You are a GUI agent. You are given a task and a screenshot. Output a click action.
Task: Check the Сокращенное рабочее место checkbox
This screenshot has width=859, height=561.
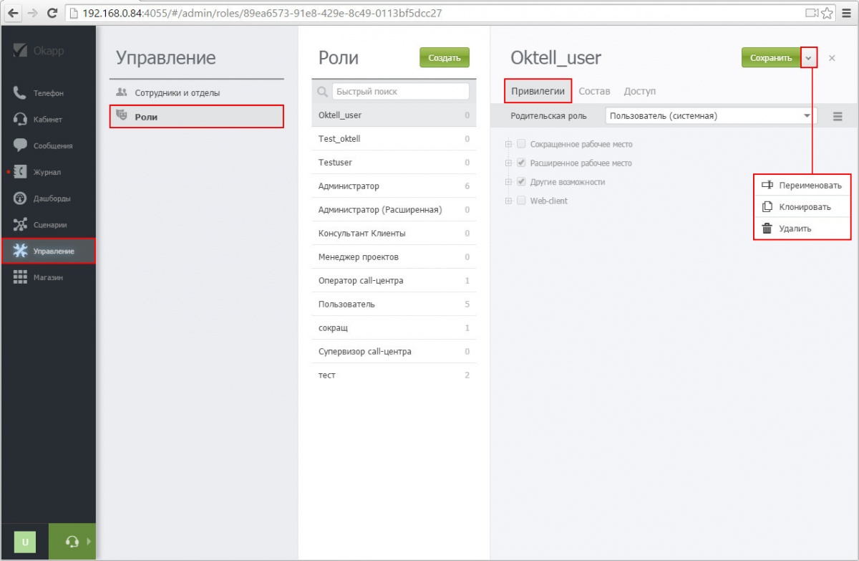(x=521, y=144)
